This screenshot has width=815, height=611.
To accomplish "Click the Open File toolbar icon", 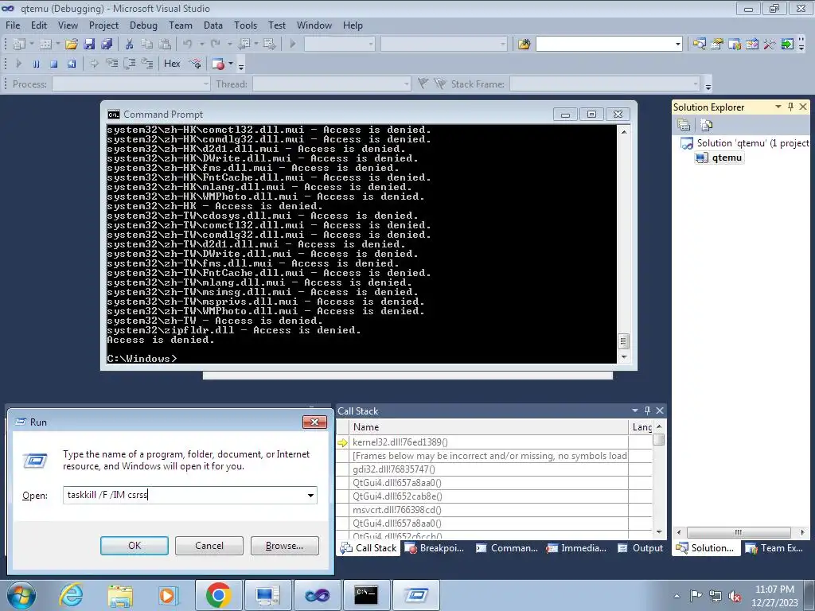I will [x=71, y=45].
